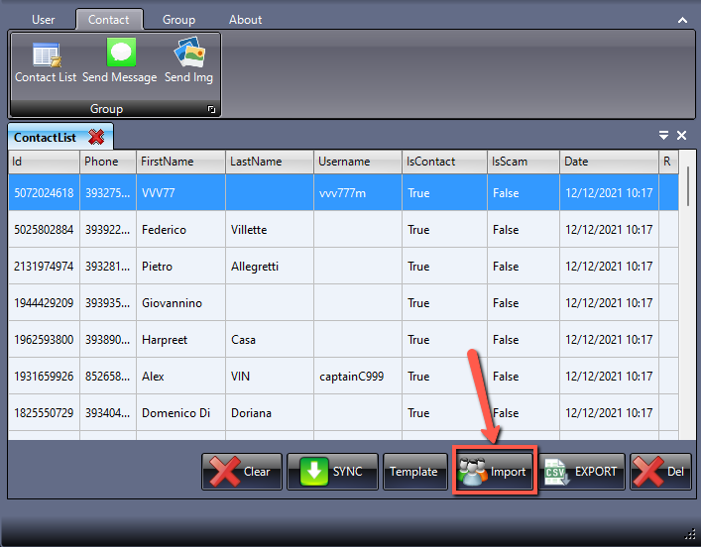Image resolution: width=701 pixels, height=547 pixels.
Task: Switch to the User tab
Action: [x=44, y=20]
